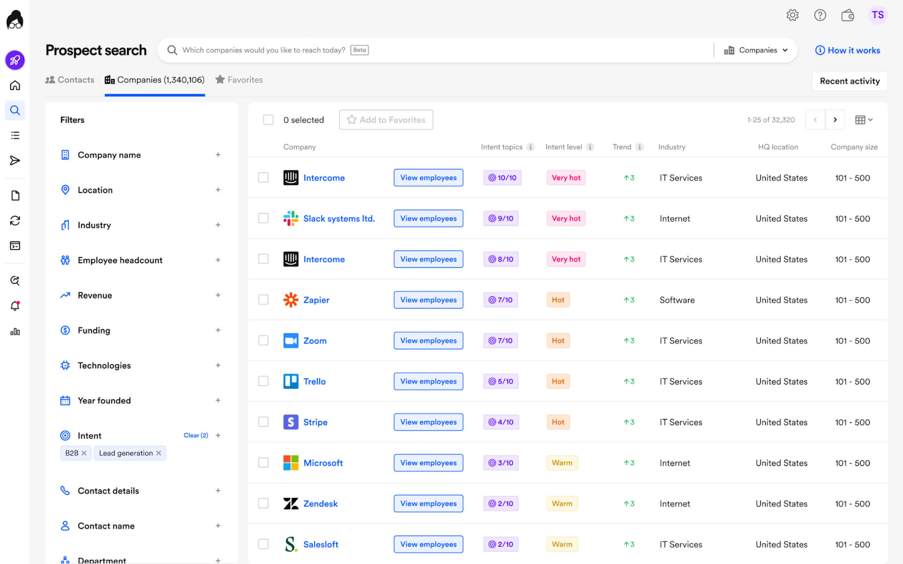Switch to the Contacts tab
The height and width of the screenshot is (564, 903).
point(69,80)
